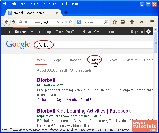
Task: Open the Firefox hamburger menu
Action: (152, 22)
